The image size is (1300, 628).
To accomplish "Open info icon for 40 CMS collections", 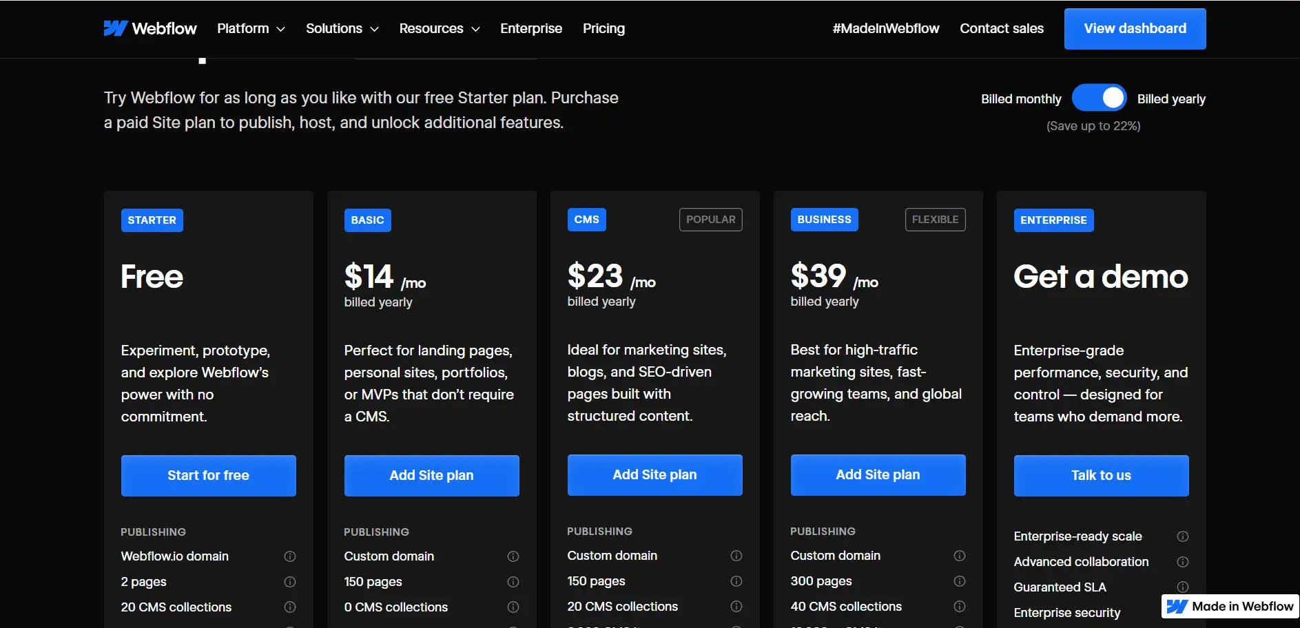I will [x=960, y=607].
